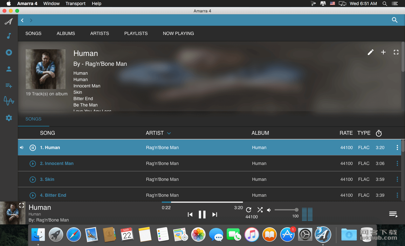
Task: Open System Preferences from the Dock
Action: pos(305,235)
